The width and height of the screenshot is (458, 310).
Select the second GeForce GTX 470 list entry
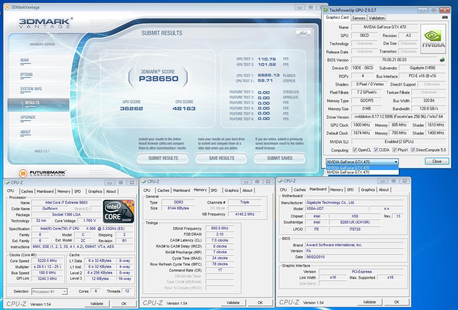point(362,172)
